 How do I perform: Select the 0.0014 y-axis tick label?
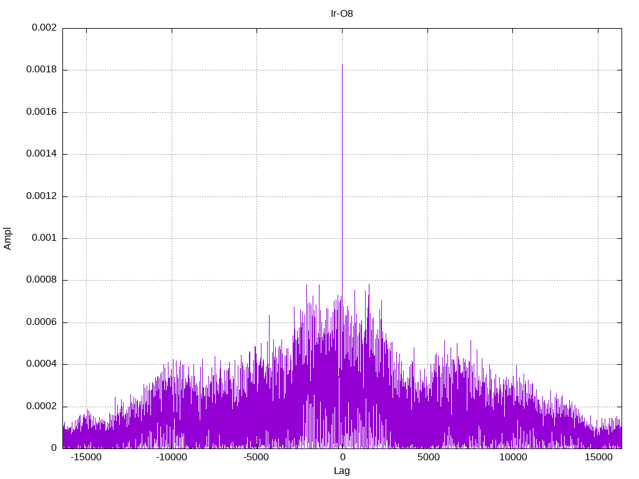tap(41, 154)
